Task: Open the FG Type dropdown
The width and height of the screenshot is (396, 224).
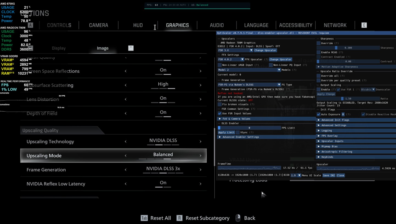Action: coord(249,85)
